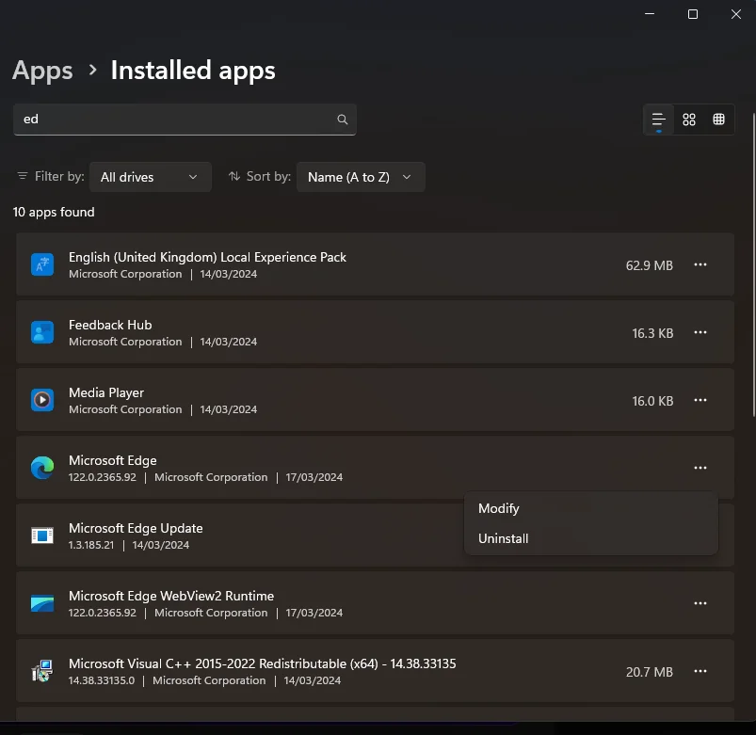Click the Installed apps breadcrumb title
This screenshot has height=735, width=756.
(193, 71)
